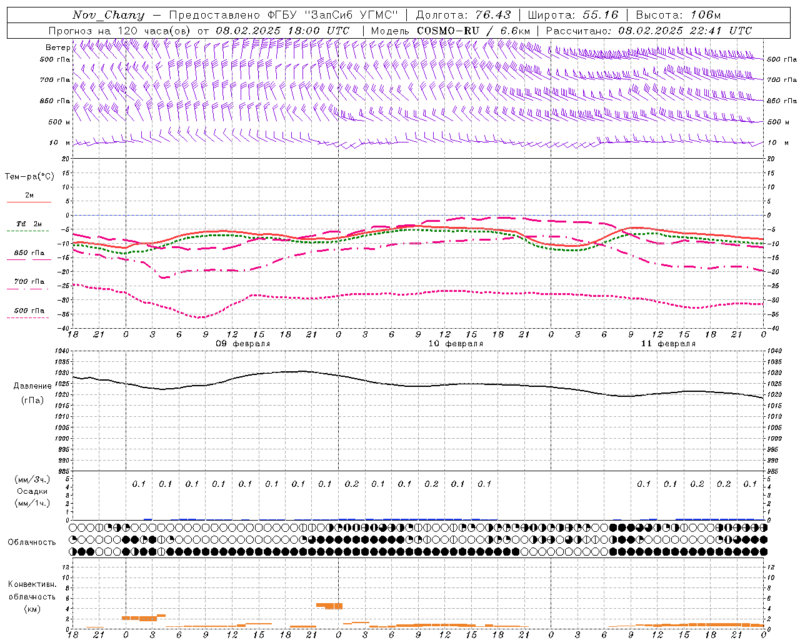The height and width of the screenshot is (640, 800).
Task: Click the '500 м' wind level label on left
Action: 59,122
